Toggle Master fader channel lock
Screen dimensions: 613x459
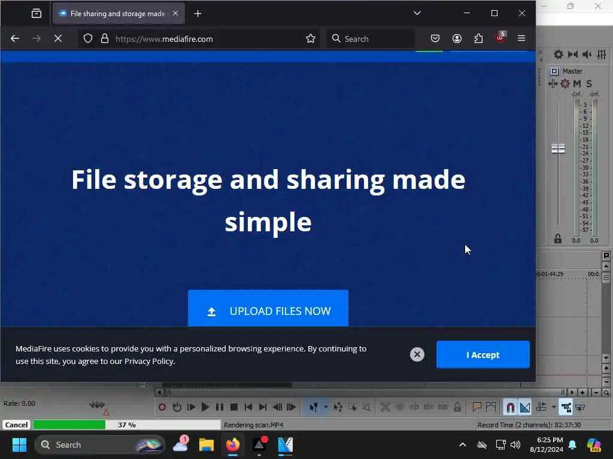pos(558,239)
